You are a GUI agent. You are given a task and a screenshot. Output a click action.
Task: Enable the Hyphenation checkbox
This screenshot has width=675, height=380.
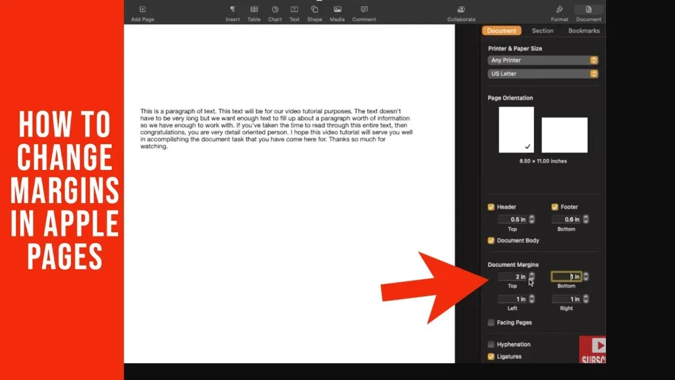click(x=491, y=345)
